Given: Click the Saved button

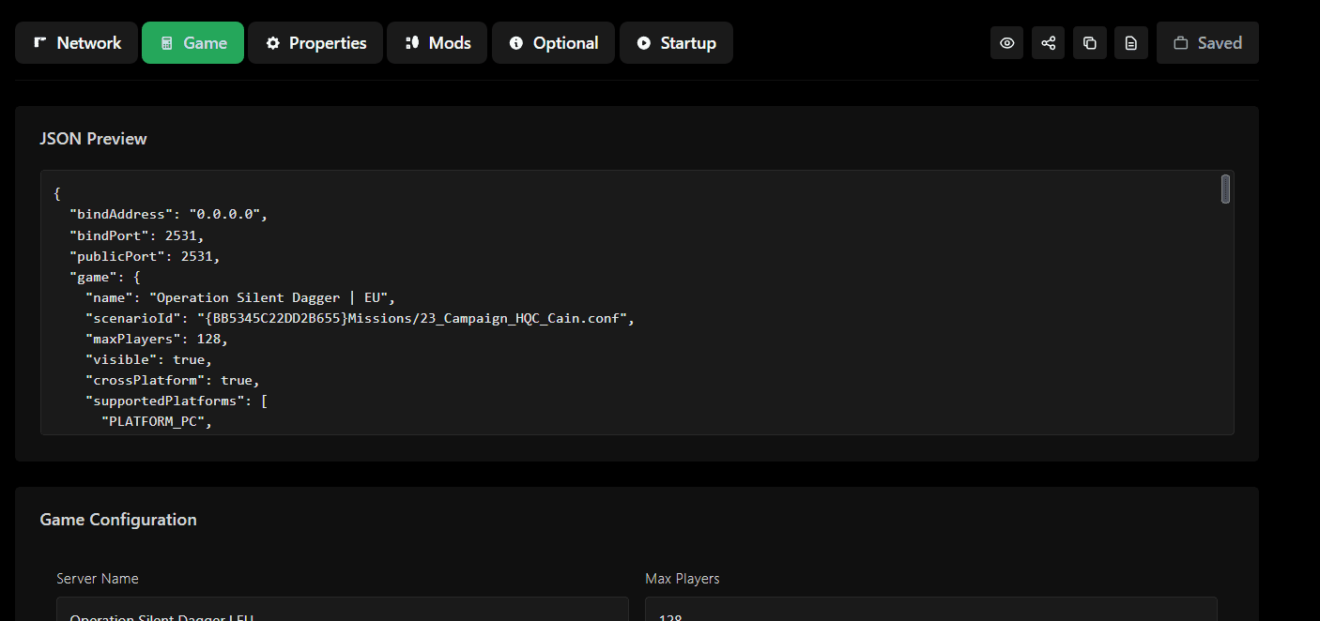Looking at the screenshot, I should click(x=1207, y=42).
